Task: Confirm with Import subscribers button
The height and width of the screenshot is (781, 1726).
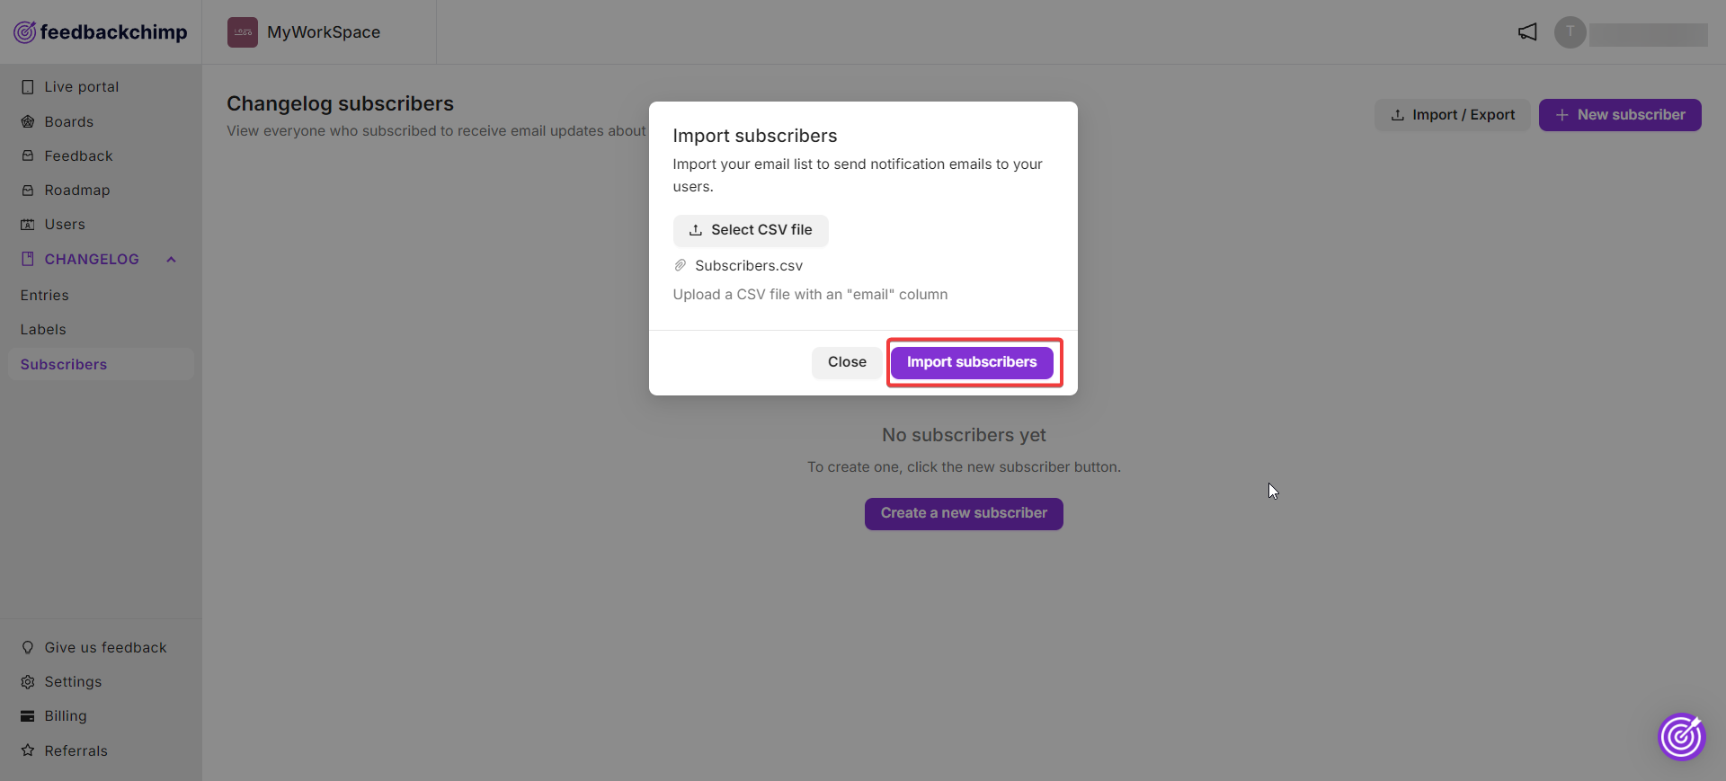Action: click(972, 362)
